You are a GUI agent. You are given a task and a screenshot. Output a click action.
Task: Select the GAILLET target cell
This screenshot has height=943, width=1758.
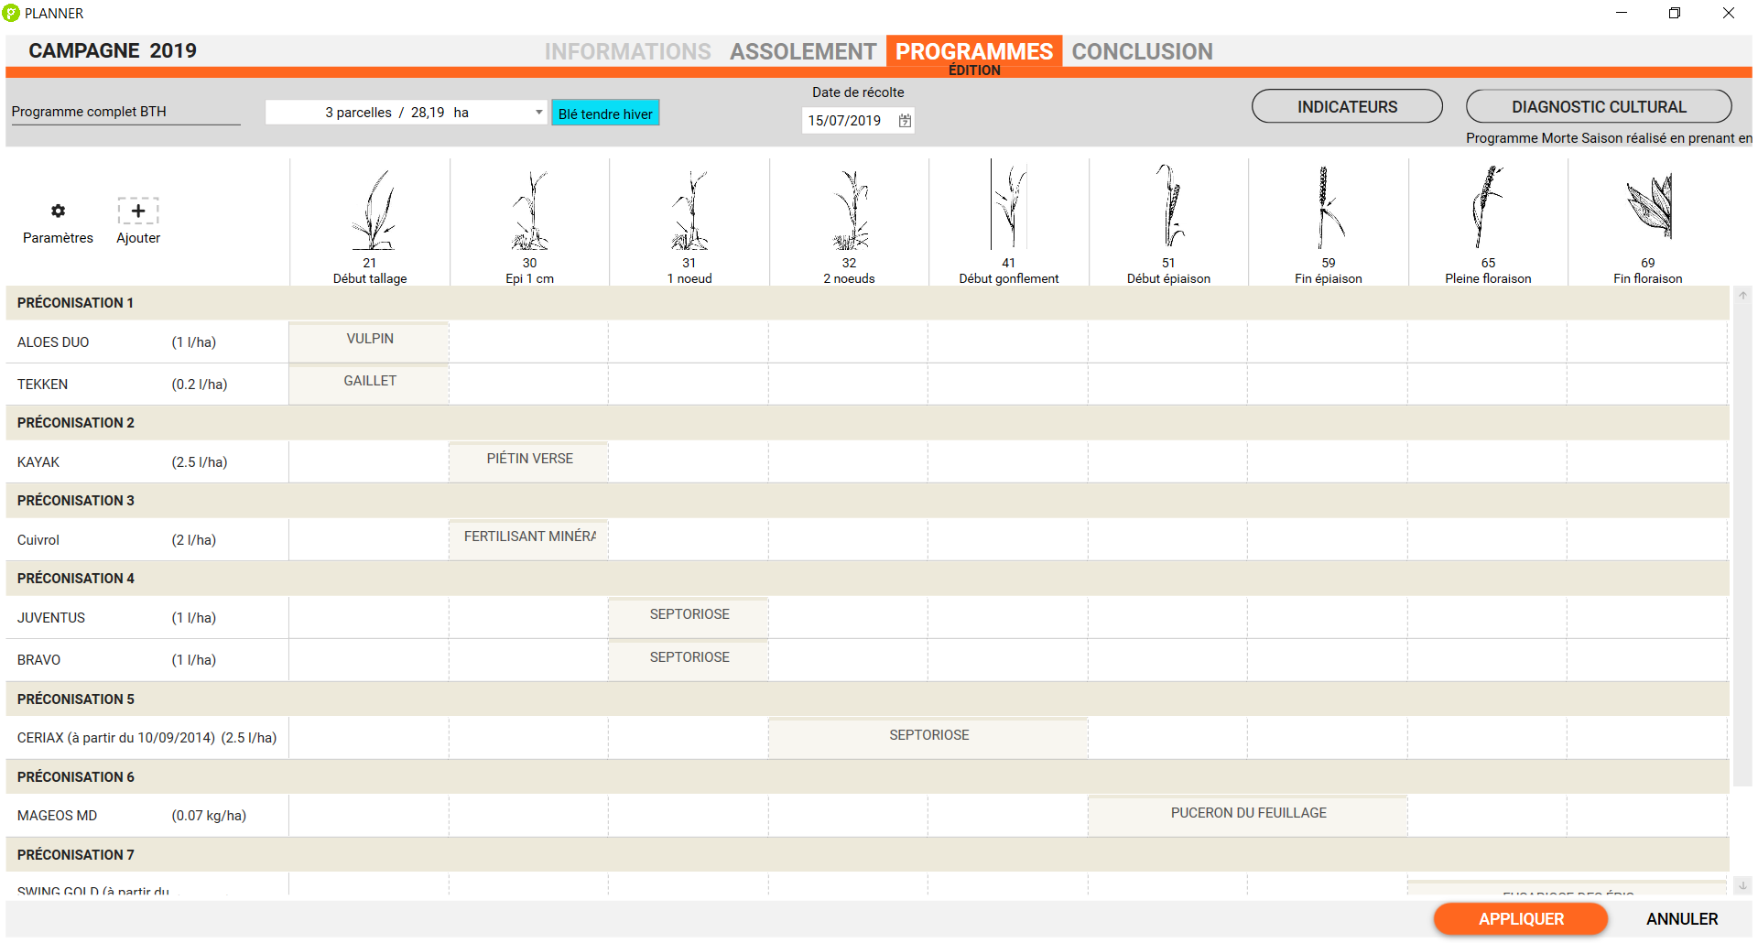point(369,384)
